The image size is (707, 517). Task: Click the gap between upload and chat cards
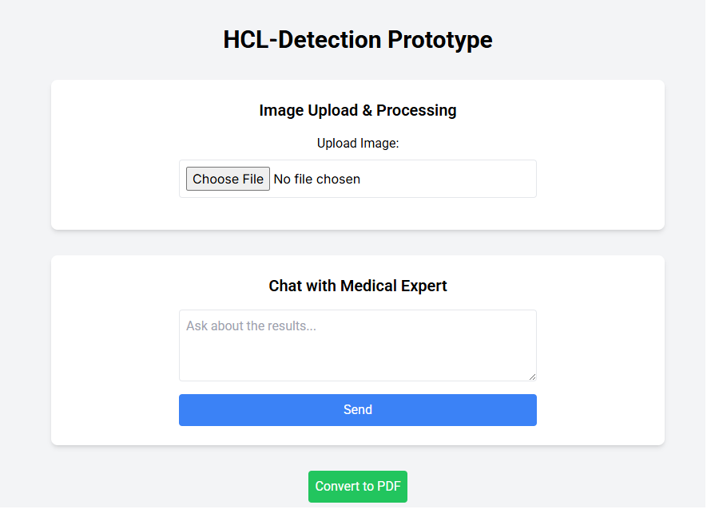click(357, 243)
